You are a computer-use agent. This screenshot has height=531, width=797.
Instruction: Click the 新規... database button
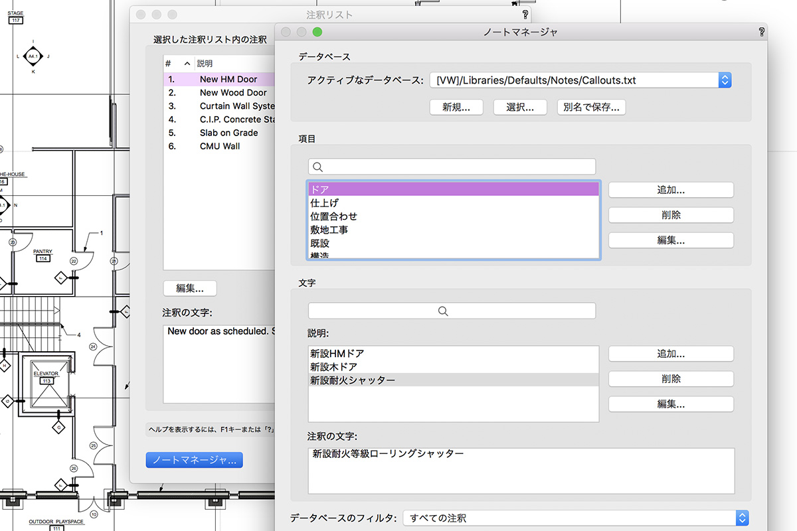pos(456,108)
